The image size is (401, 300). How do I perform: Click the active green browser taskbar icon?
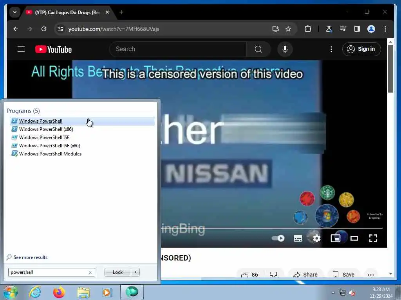[132, 292]
